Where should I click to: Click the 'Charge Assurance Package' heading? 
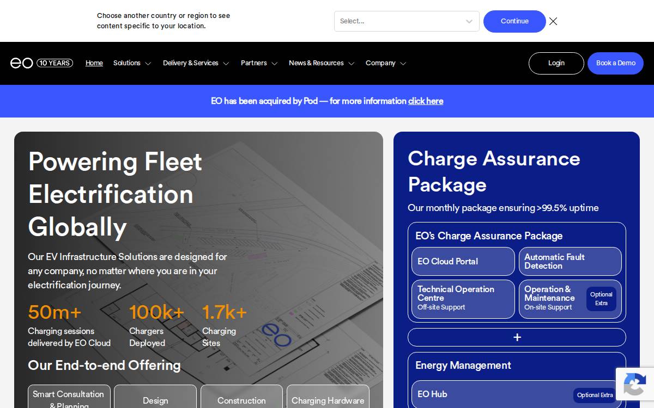point(494,171)
